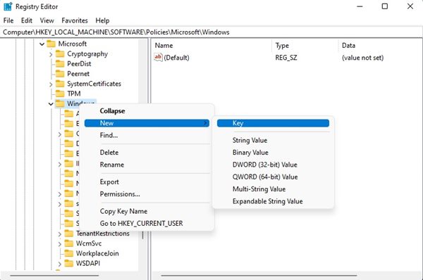Open the View menu
This screenshot has width=423, height=280.
point(47,20)
